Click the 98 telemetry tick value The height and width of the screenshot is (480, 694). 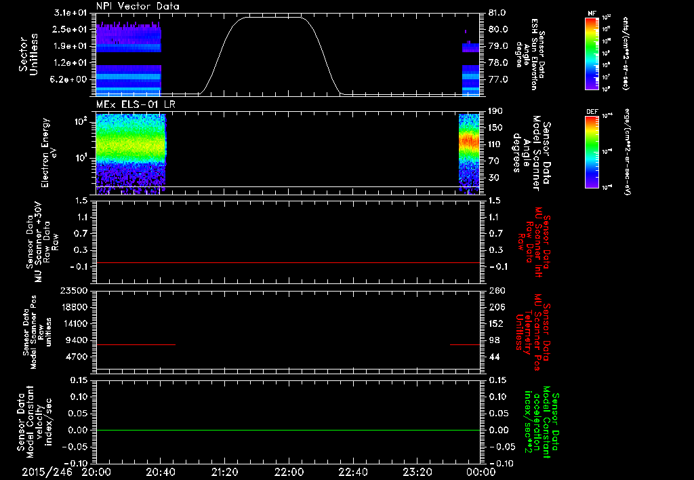[x=494, y=340]
